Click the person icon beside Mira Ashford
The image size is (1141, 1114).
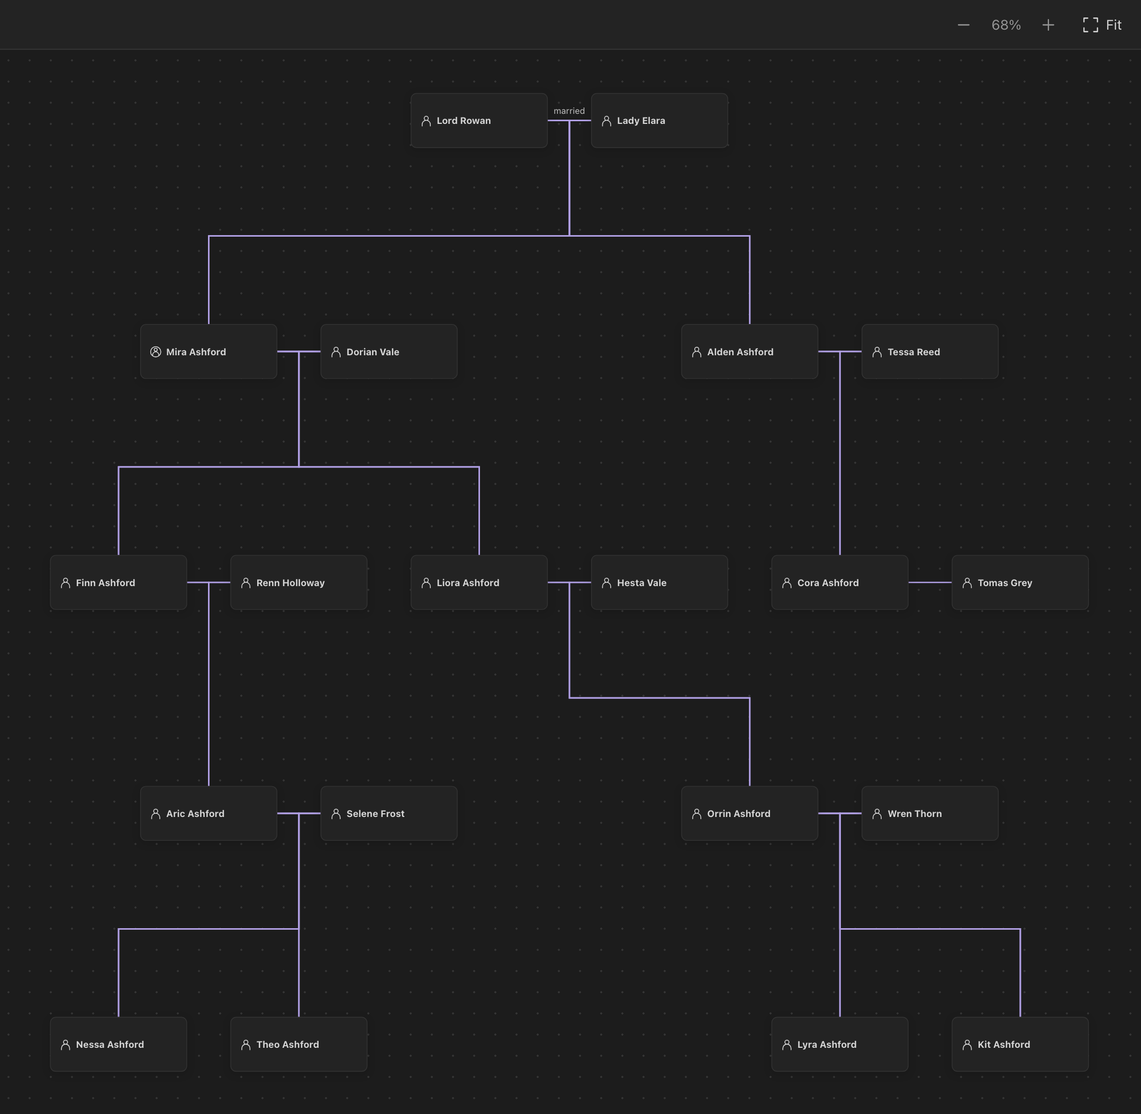click(156, 352)
